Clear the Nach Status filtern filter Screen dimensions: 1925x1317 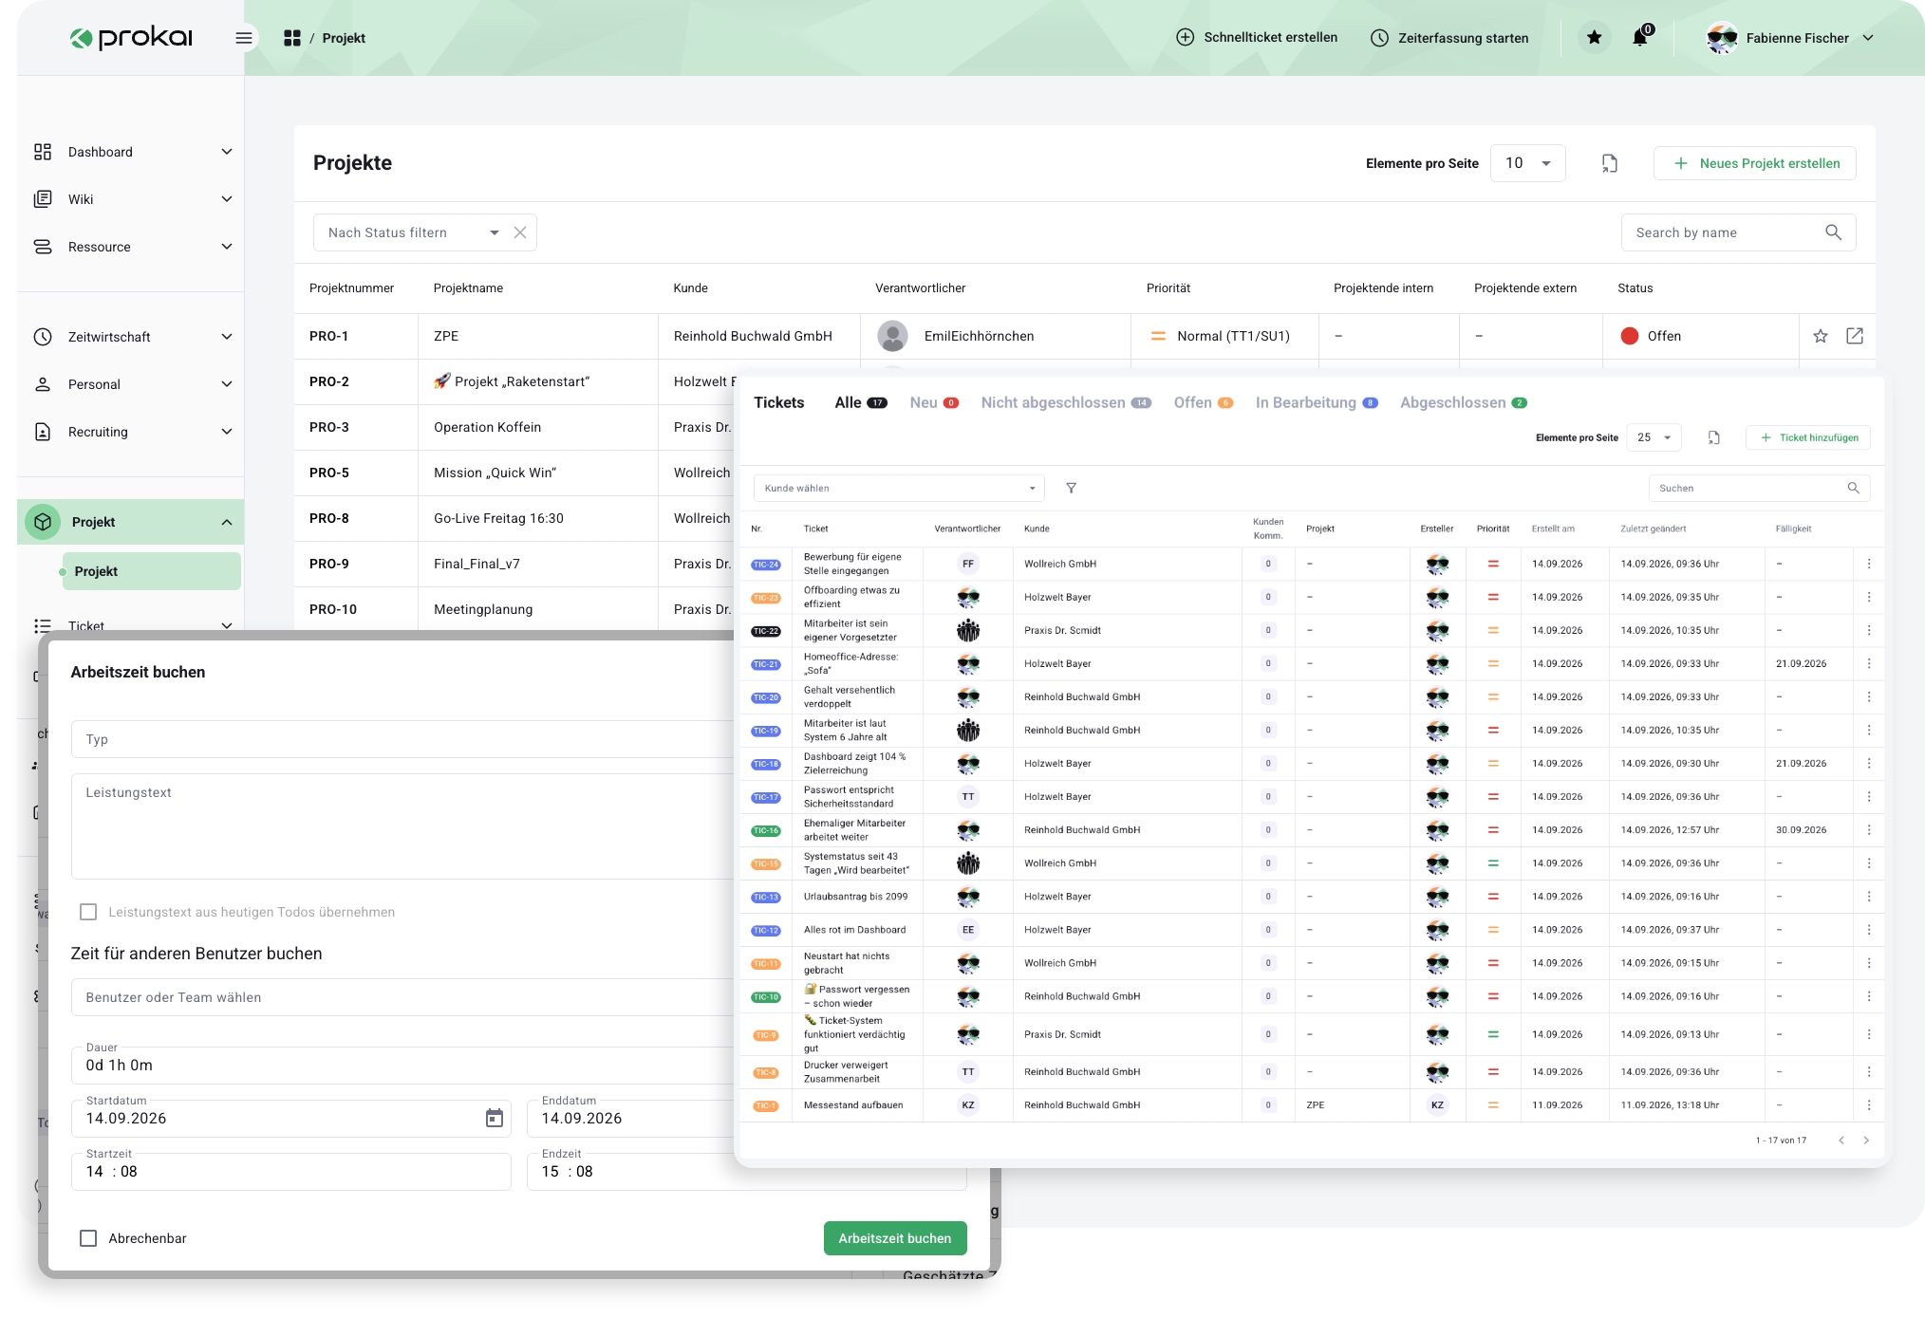pyautogui.click(x=520, y=232)
